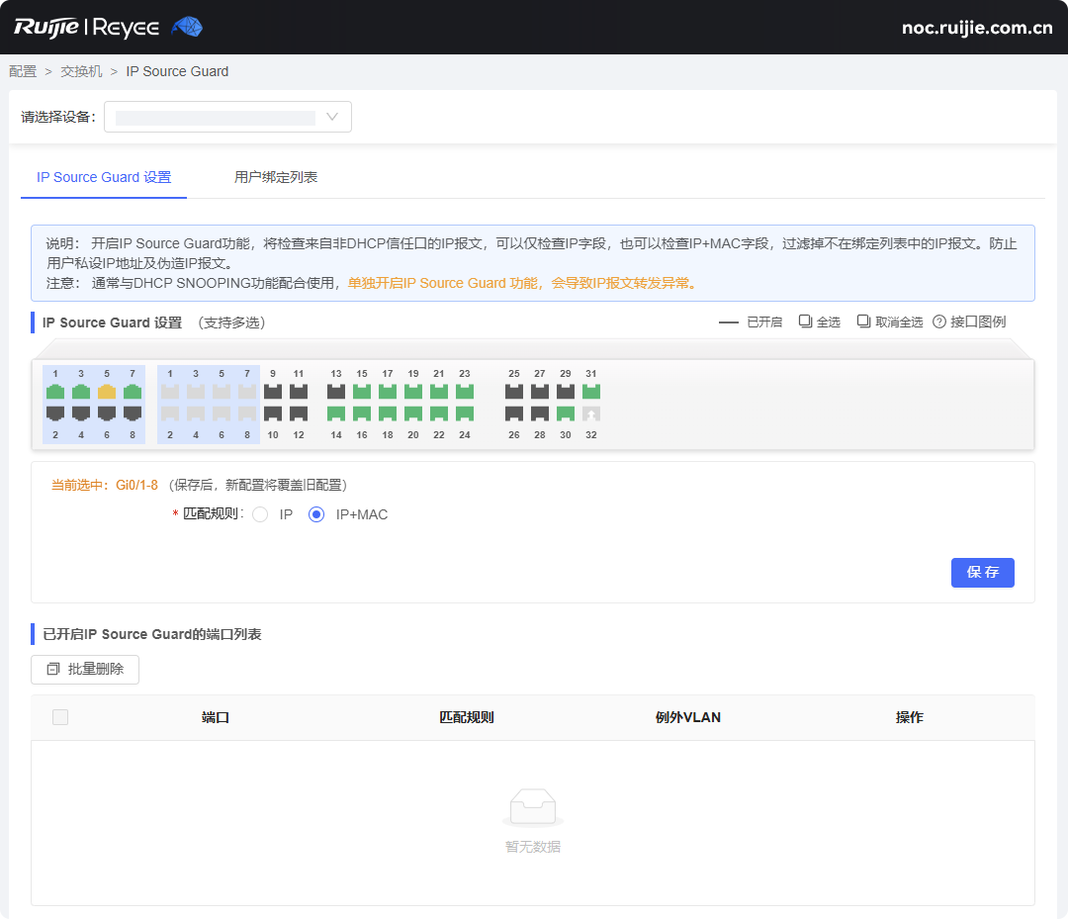Tick the port list select-all checkbox
The image size is (1068, 919).
pos(60,717)
